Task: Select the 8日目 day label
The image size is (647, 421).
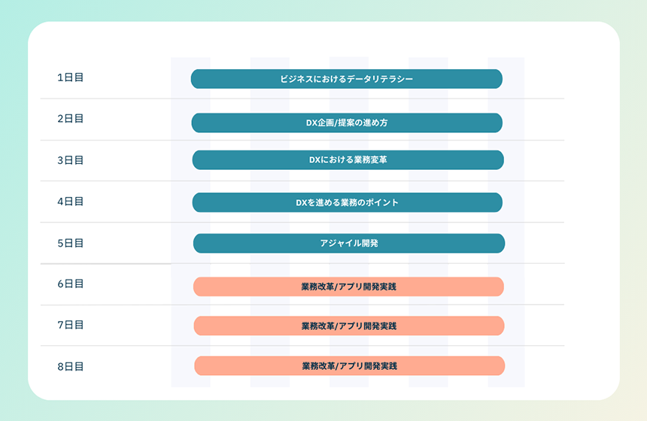Action: (70, 367)
